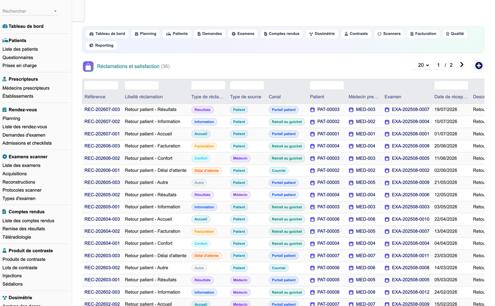Sort by the Canal column header

click(x=275, y=97)
